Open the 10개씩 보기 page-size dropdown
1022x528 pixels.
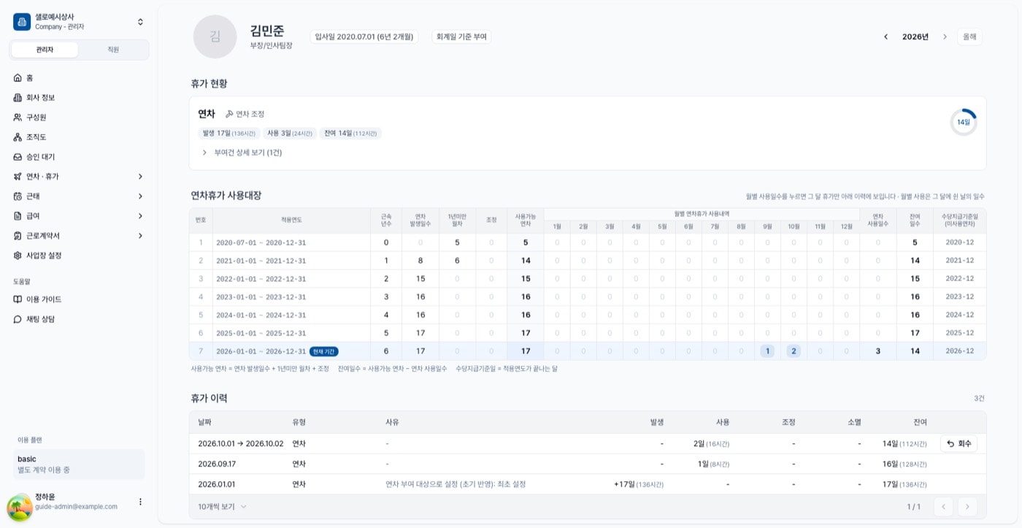pos(223,507)
